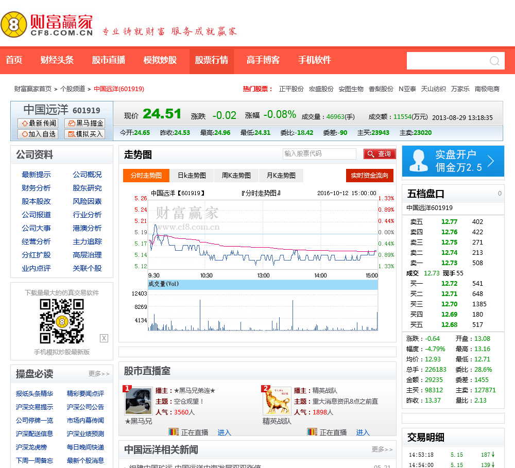The image size is (515, 468).
Task: Click the search magnifier icon in header
Action: [x=494, y=61]
